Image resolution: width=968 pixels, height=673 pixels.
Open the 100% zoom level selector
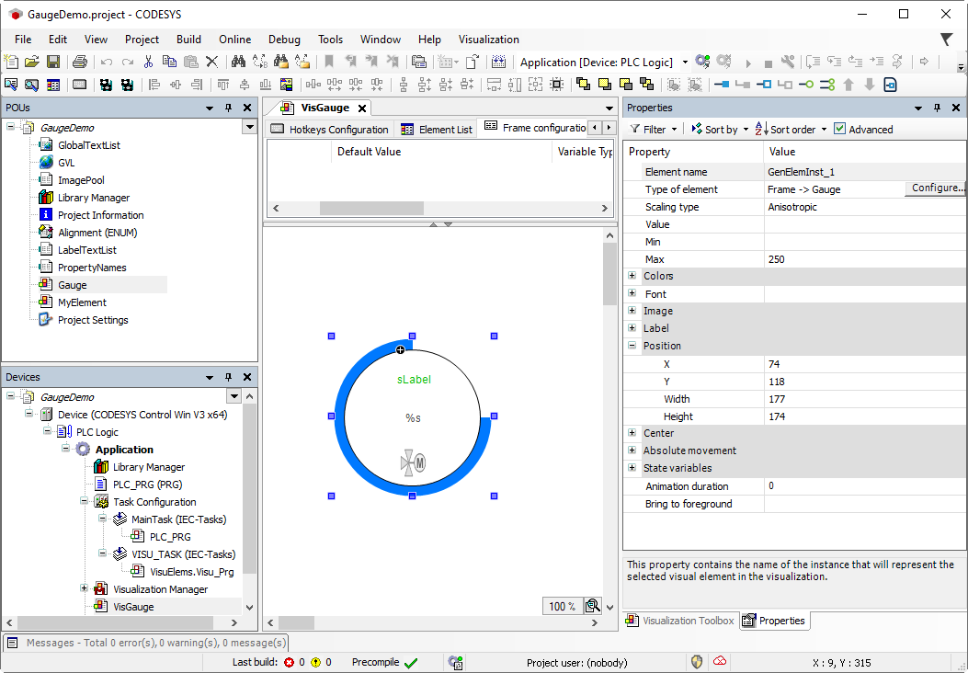click(562, 606)
